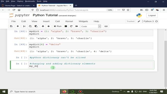This screenshot has height=94, width=167.
Task: Click cell In [49] mydict[4] code
Action: 91,46
